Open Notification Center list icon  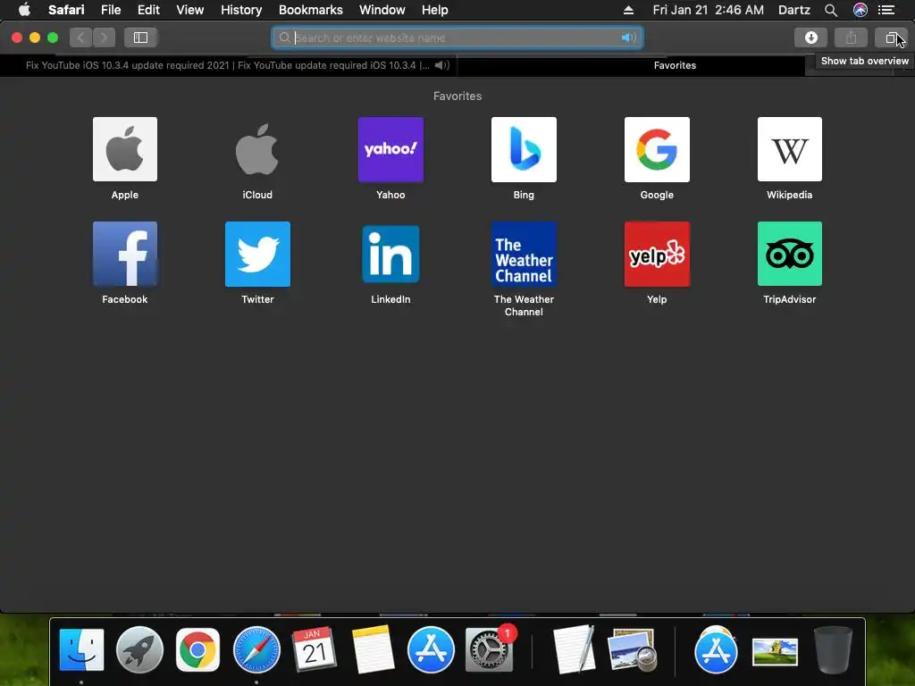pos(887,10)
